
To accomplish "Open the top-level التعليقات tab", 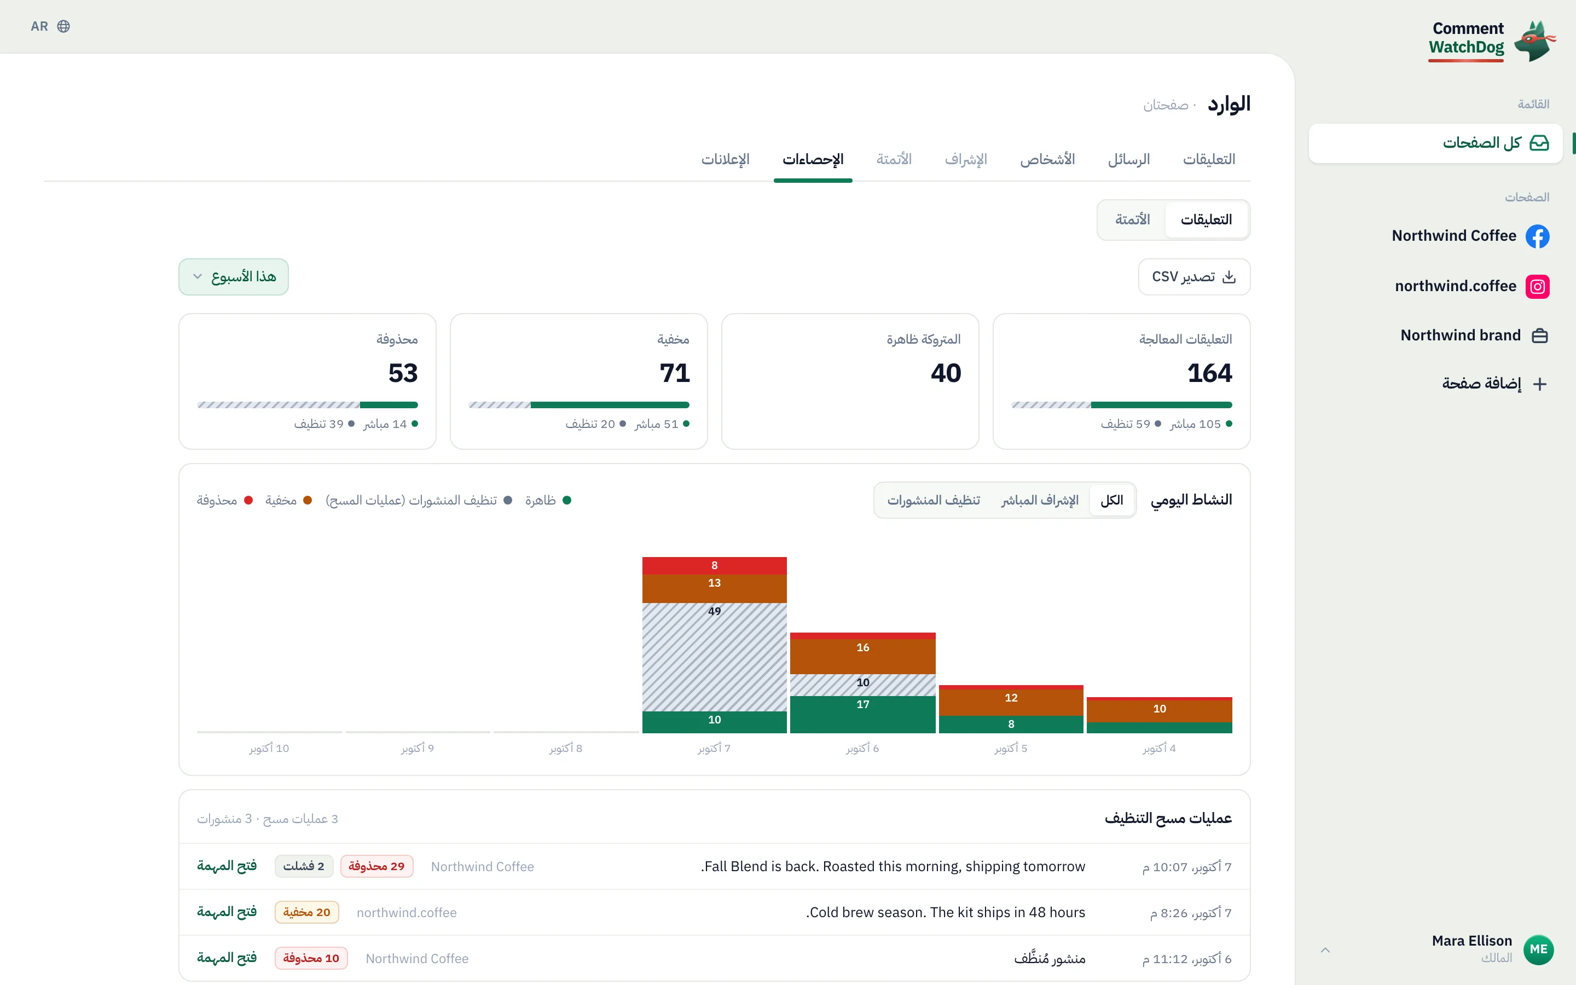I will click(x=1209, y=160).
